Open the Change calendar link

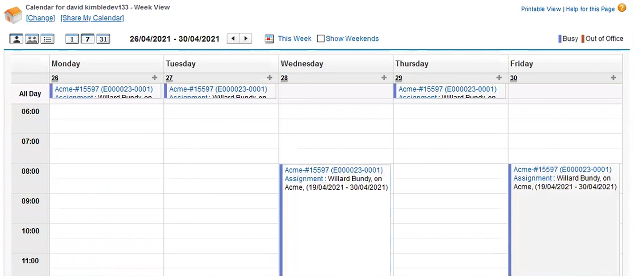pos(40,18)
